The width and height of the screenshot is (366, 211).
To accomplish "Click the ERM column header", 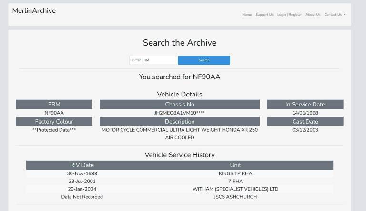I will click(x=54, y=105).
